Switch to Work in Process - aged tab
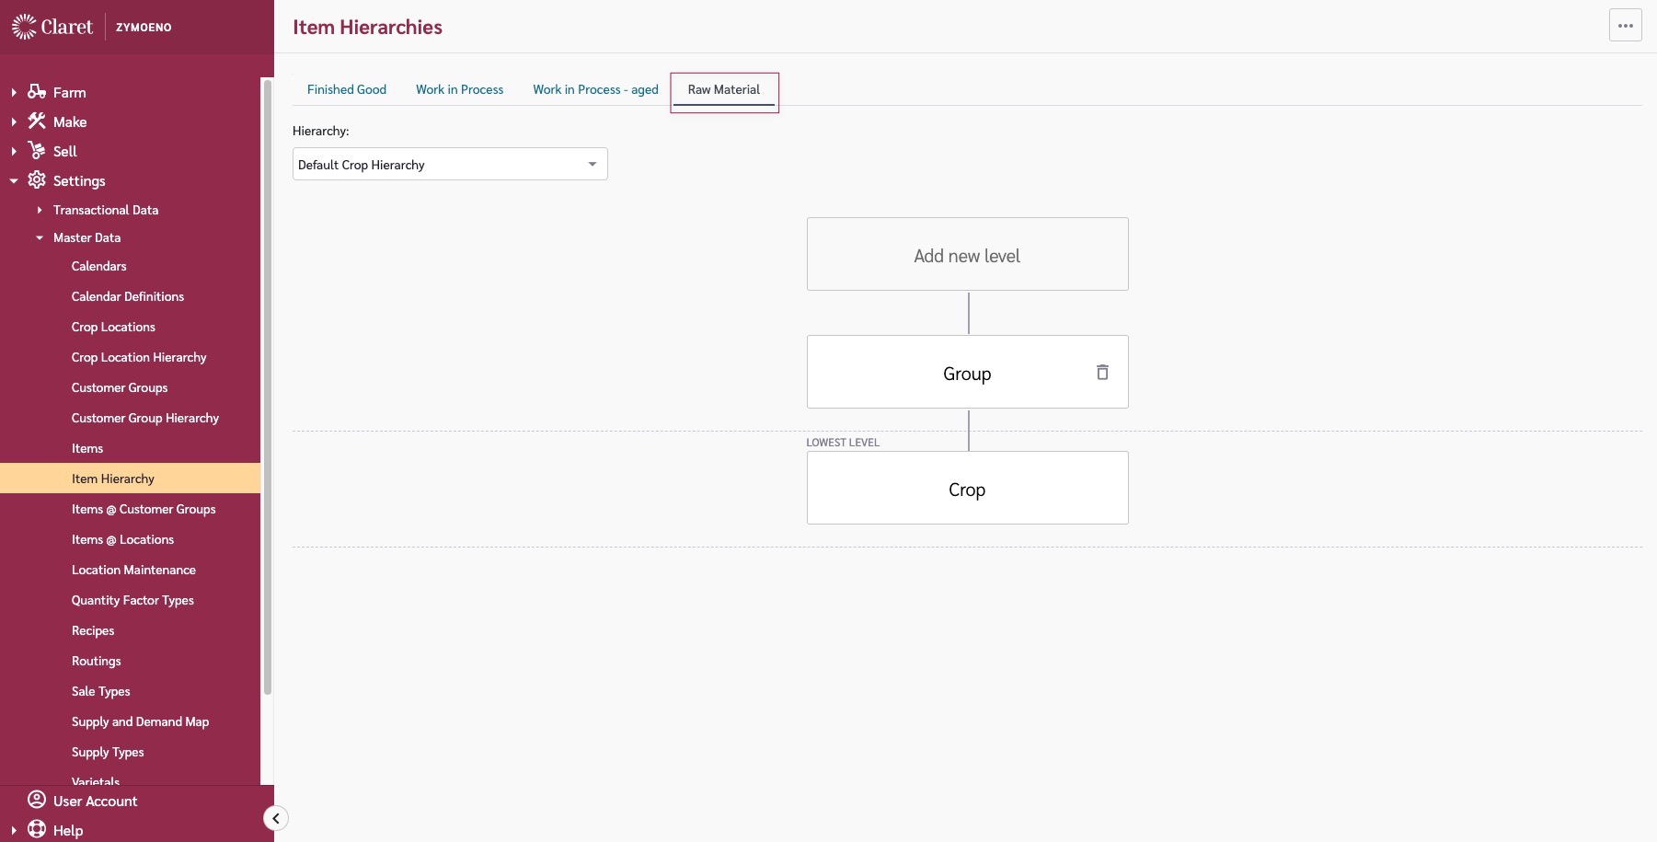 pyautogui.click(x=595, y=89)
